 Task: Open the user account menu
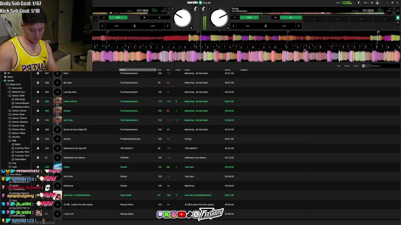378,3
